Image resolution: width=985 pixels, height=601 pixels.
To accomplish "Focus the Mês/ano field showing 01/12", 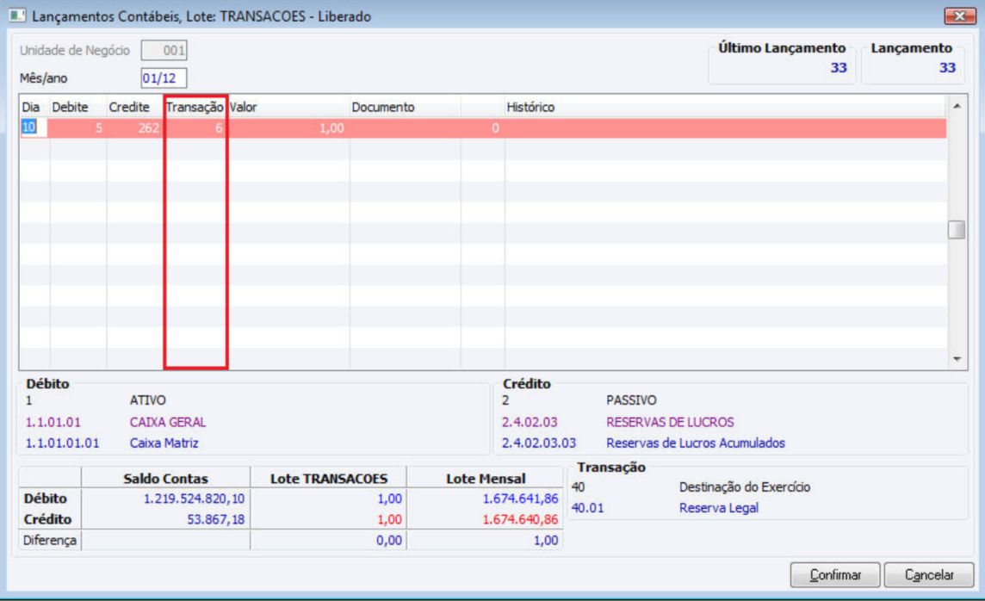I will (164, 77).
